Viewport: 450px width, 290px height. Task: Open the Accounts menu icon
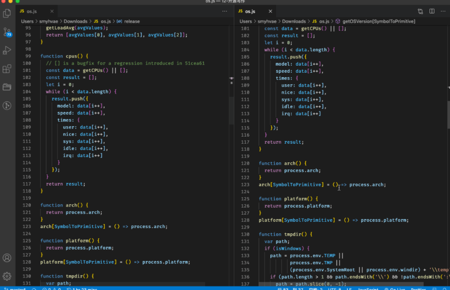pyautogui.click(x=7, y=258)
